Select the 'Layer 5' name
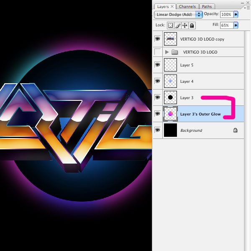The image size is (251, 251). pos(187,65)
